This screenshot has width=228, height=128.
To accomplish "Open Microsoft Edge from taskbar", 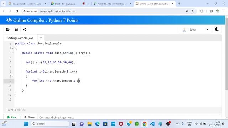I will [97, 124].
